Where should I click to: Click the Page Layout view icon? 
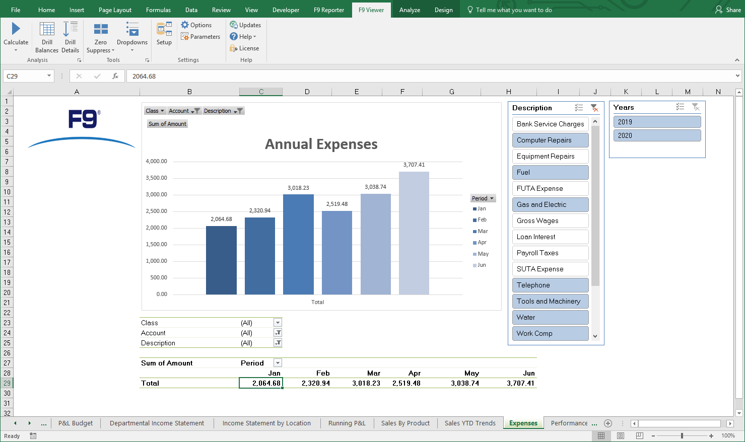click(x=621, y=435)
